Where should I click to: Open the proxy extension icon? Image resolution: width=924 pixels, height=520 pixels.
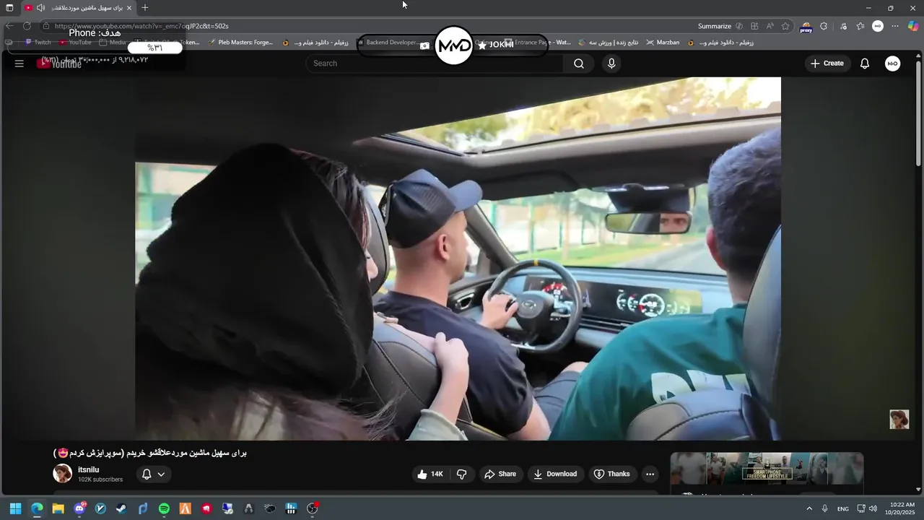point(806,27)
